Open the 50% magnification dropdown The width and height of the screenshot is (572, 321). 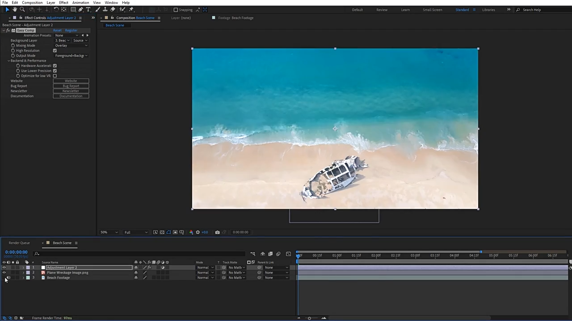109,232
